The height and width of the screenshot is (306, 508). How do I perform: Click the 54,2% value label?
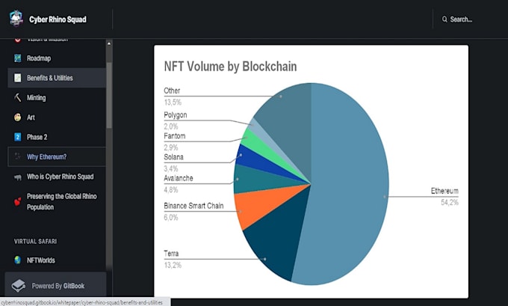point(450,203)
